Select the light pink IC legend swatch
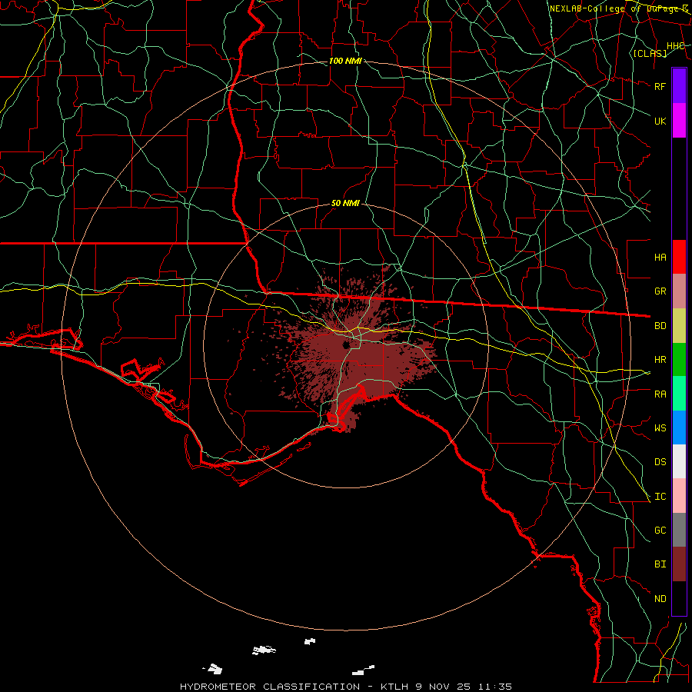692x692 pixels. pyautogui.click(x=679, y=496)
